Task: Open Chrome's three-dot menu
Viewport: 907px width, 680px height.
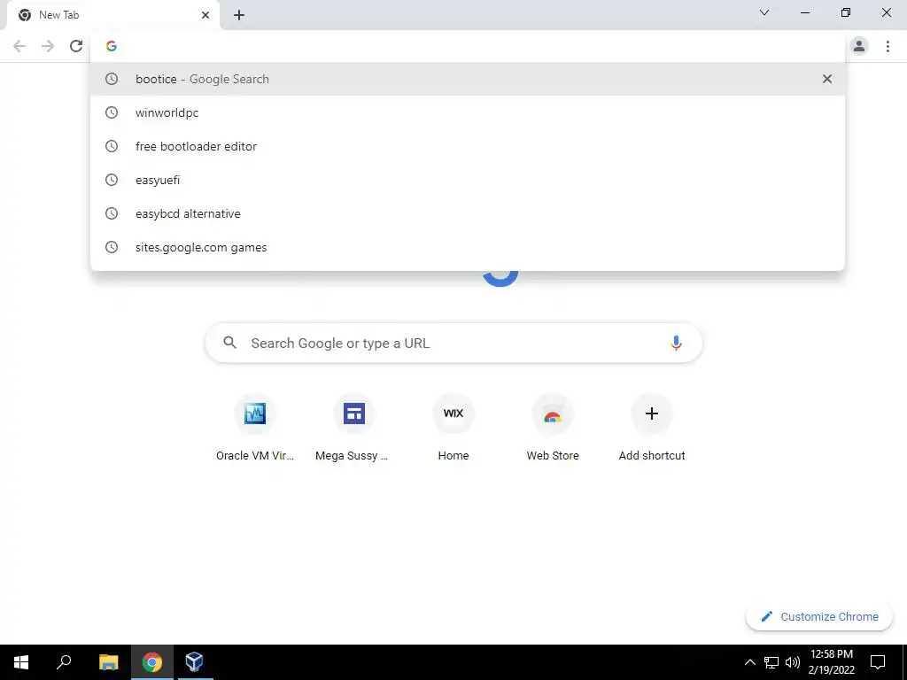Action: [888, 46]
